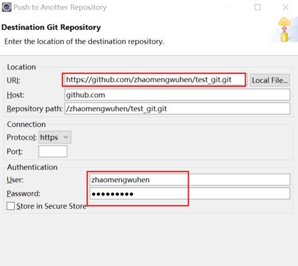Image resolution: width=298 pixels, height=266 pixels.
Task: Click the Host field showing github.com
Action: tap(177, 95)
